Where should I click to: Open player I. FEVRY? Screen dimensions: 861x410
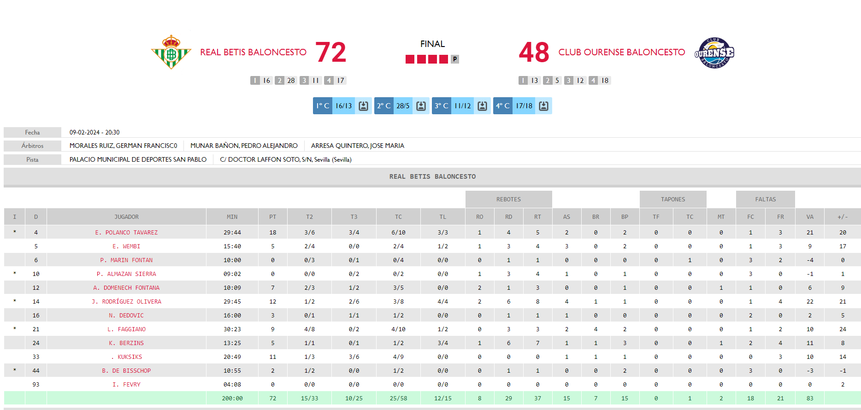click(126, 385)
